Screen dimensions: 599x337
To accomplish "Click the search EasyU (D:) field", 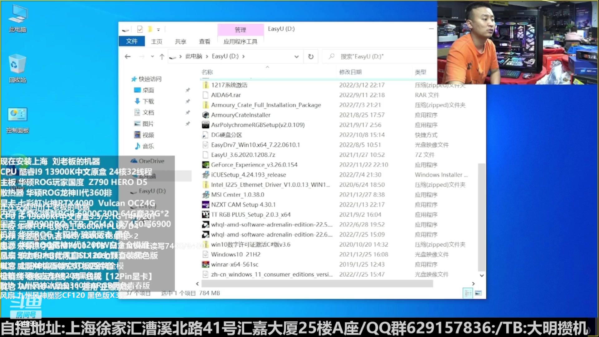I will click(379, 56).
